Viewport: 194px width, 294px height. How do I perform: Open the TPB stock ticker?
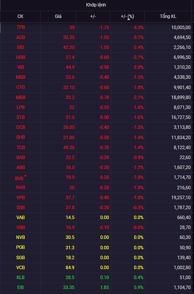(x=21, y=28)
